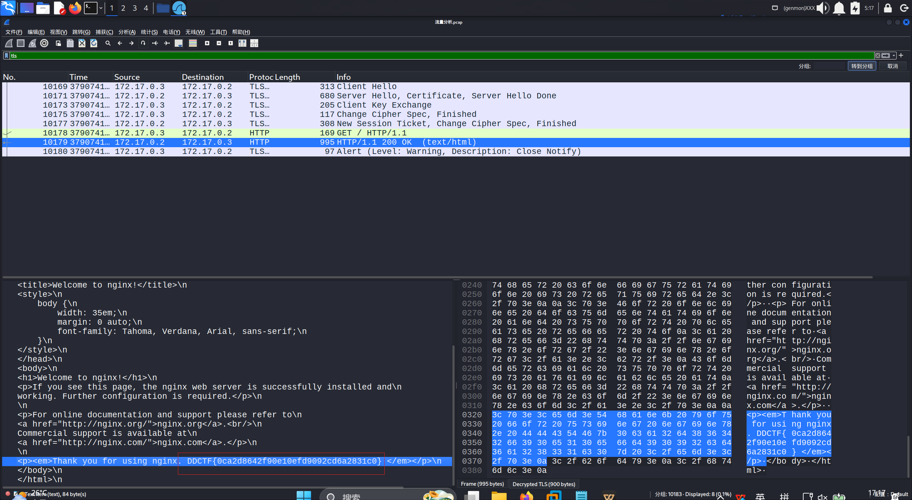Zoom out the main window text

219,43
